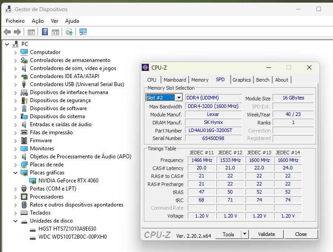Open the Tools dropdown arrow in CPU-Z
Viewport: 333px width, 252px height.
[x=244, y=234]
